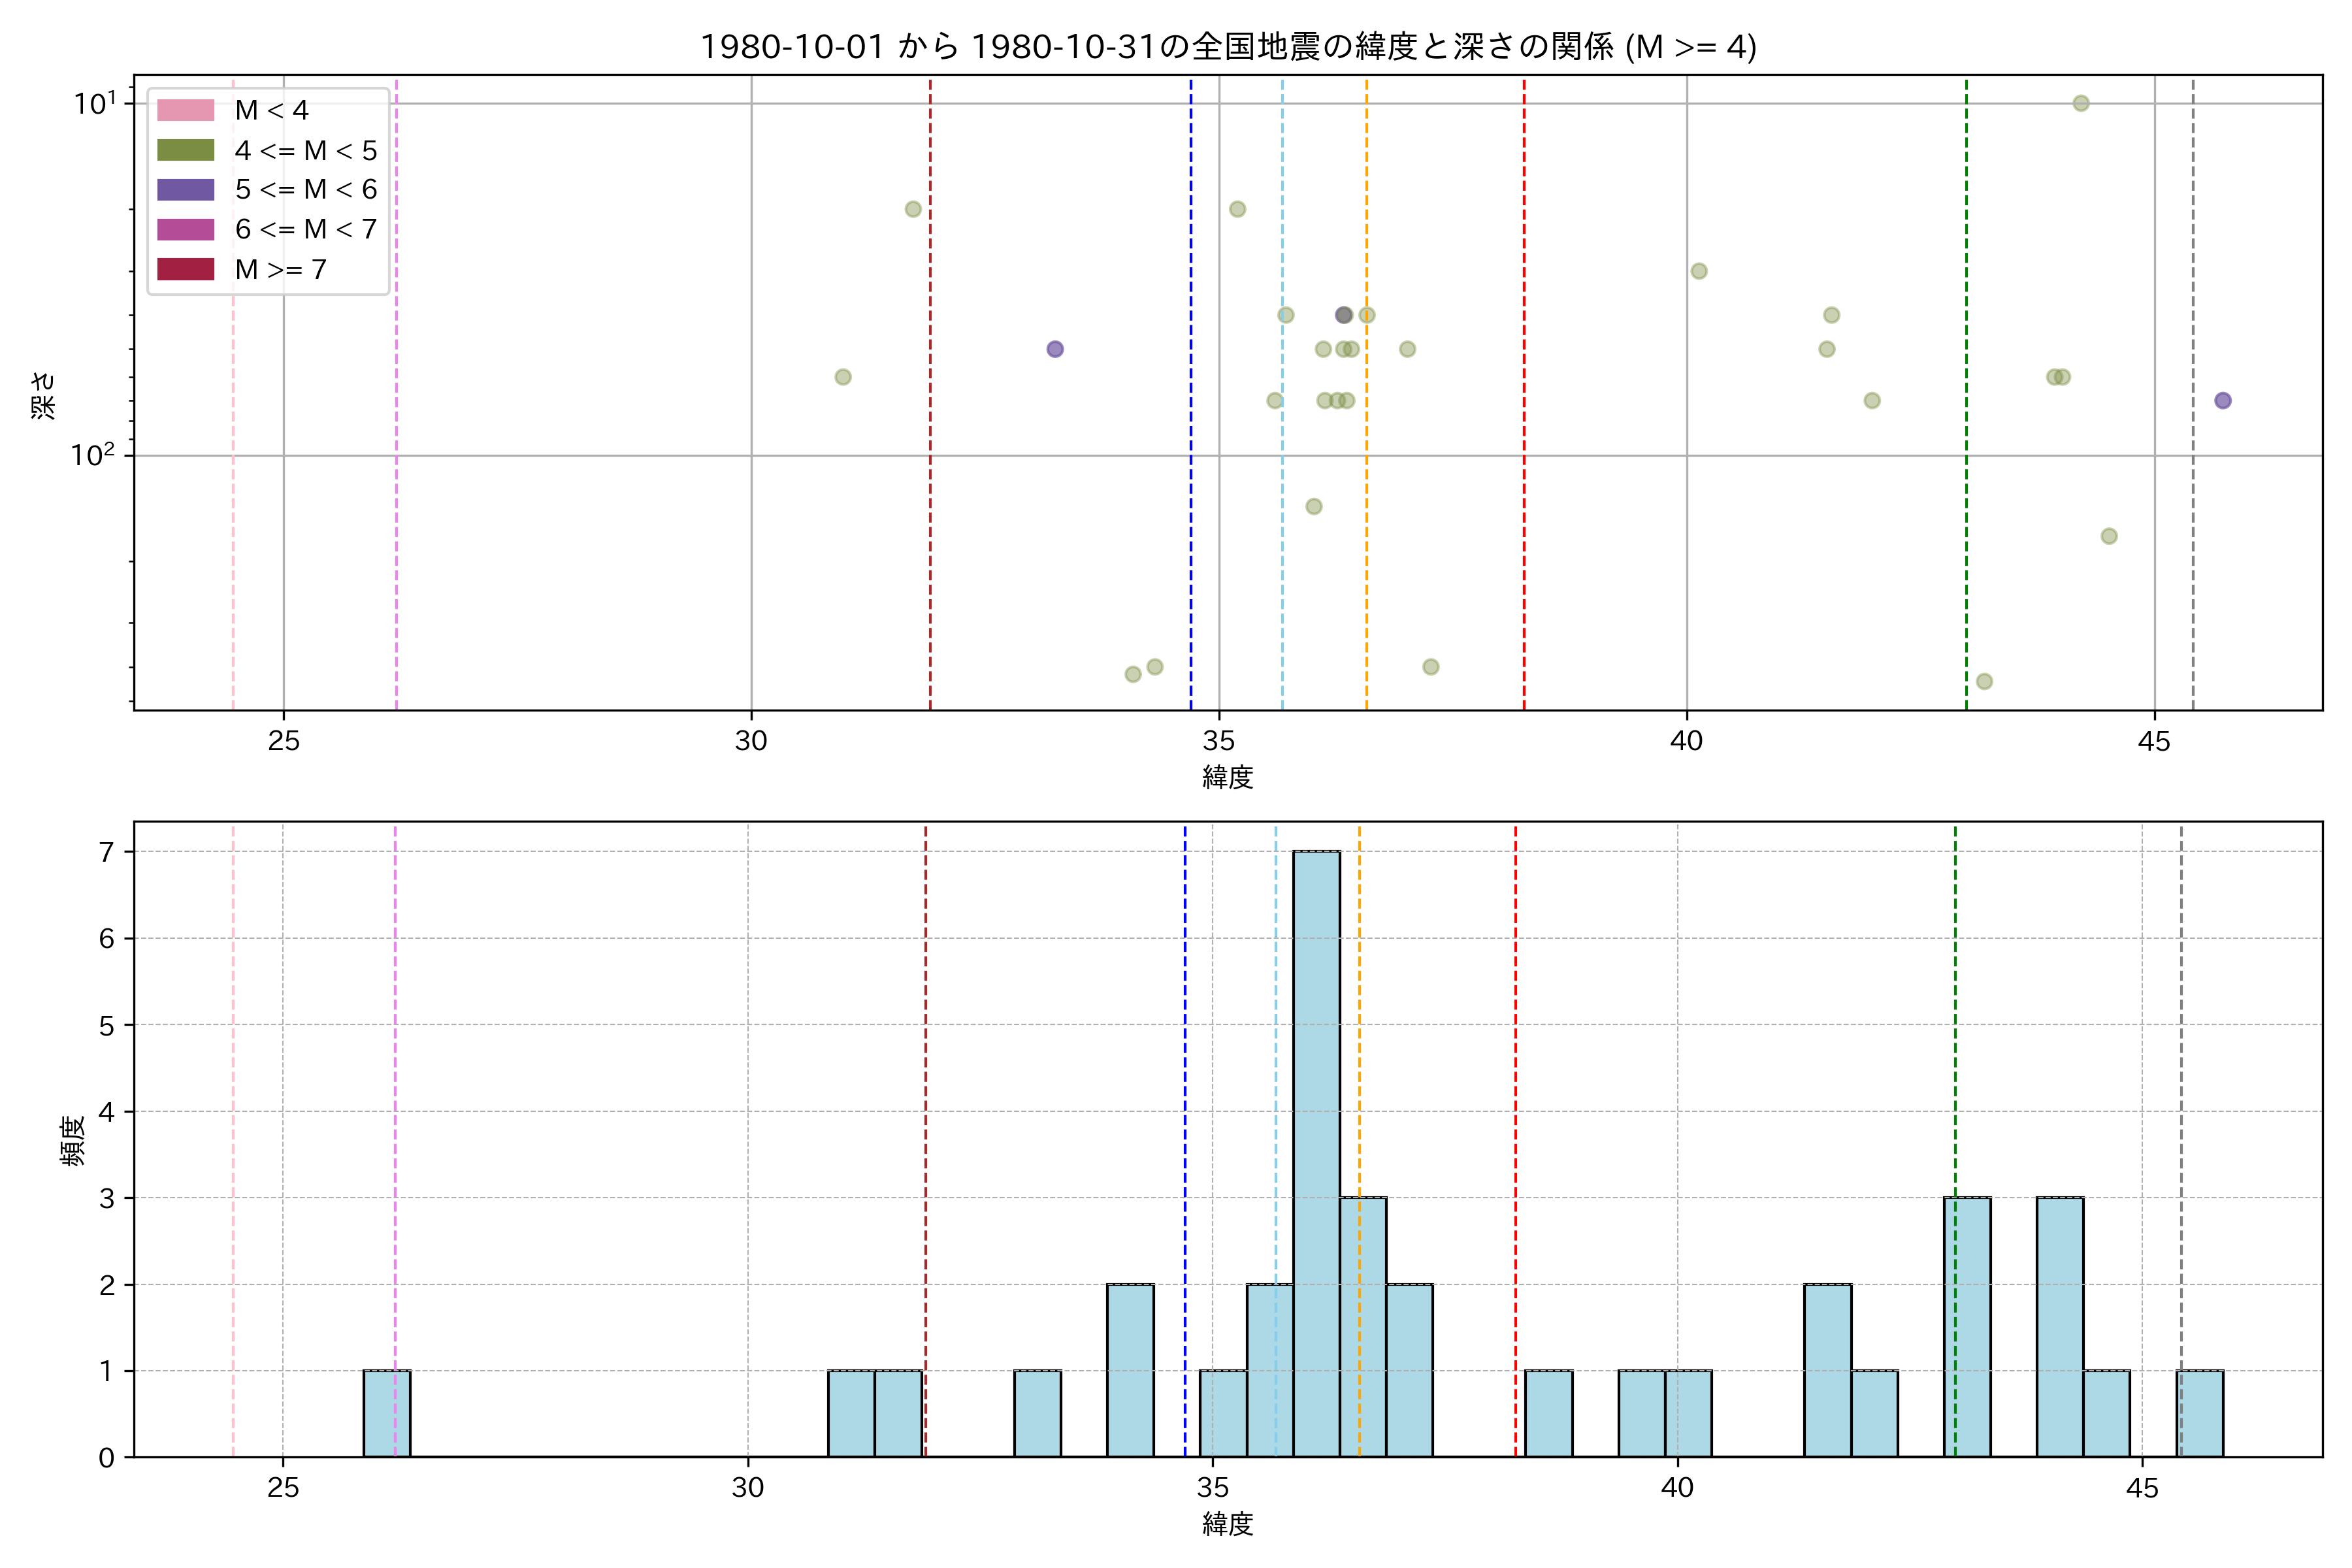This screenshot has width=2352, height=1568.
Task: Click the y-axis tick label 7 on histogram
Action: point(106,851)
